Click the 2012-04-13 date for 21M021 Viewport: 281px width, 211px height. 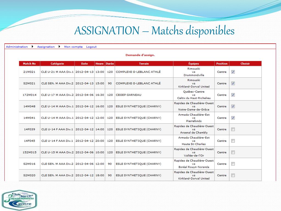[x=85, y=72]
